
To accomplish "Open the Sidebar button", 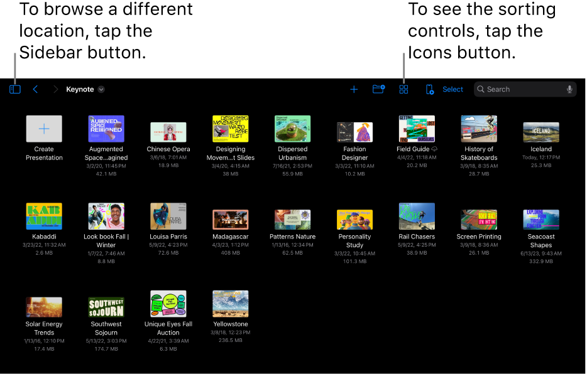I will [15, 89].
